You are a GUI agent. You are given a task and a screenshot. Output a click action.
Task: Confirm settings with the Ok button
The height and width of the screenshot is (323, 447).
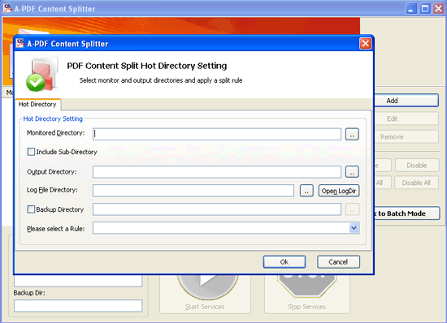tap(284, 262)
